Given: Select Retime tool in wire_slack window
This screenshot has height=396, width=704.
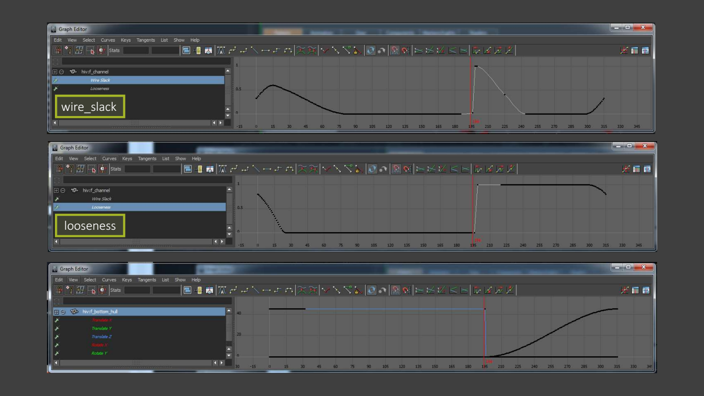Looking at the screenshot, I should (x=102, y=50).
